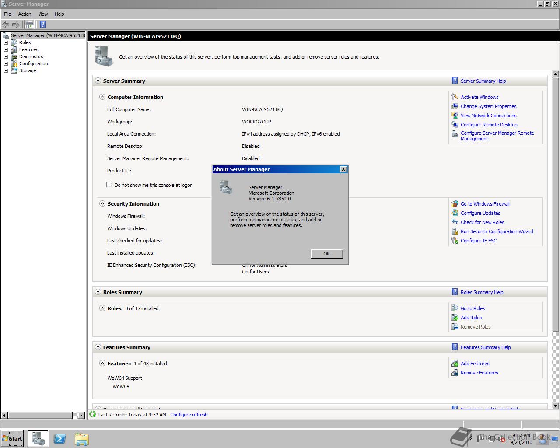
Task: Click the Configure Updates icon
Action: (455, 213)
